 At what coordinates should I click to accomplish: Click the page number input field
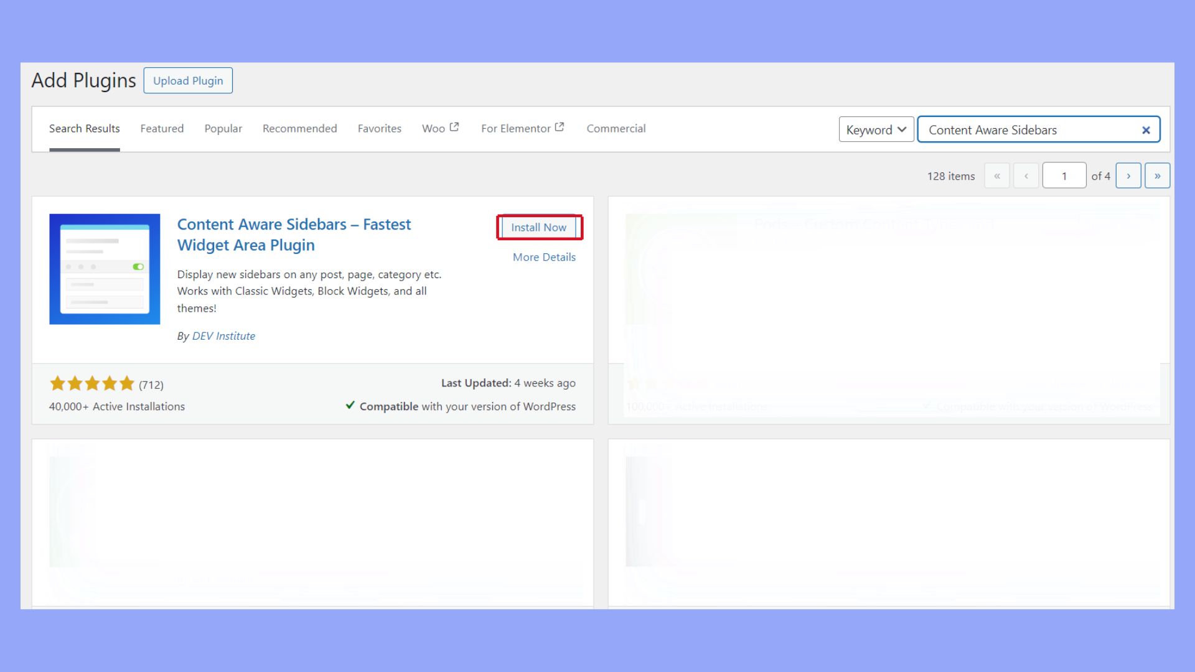point(1064,175)
